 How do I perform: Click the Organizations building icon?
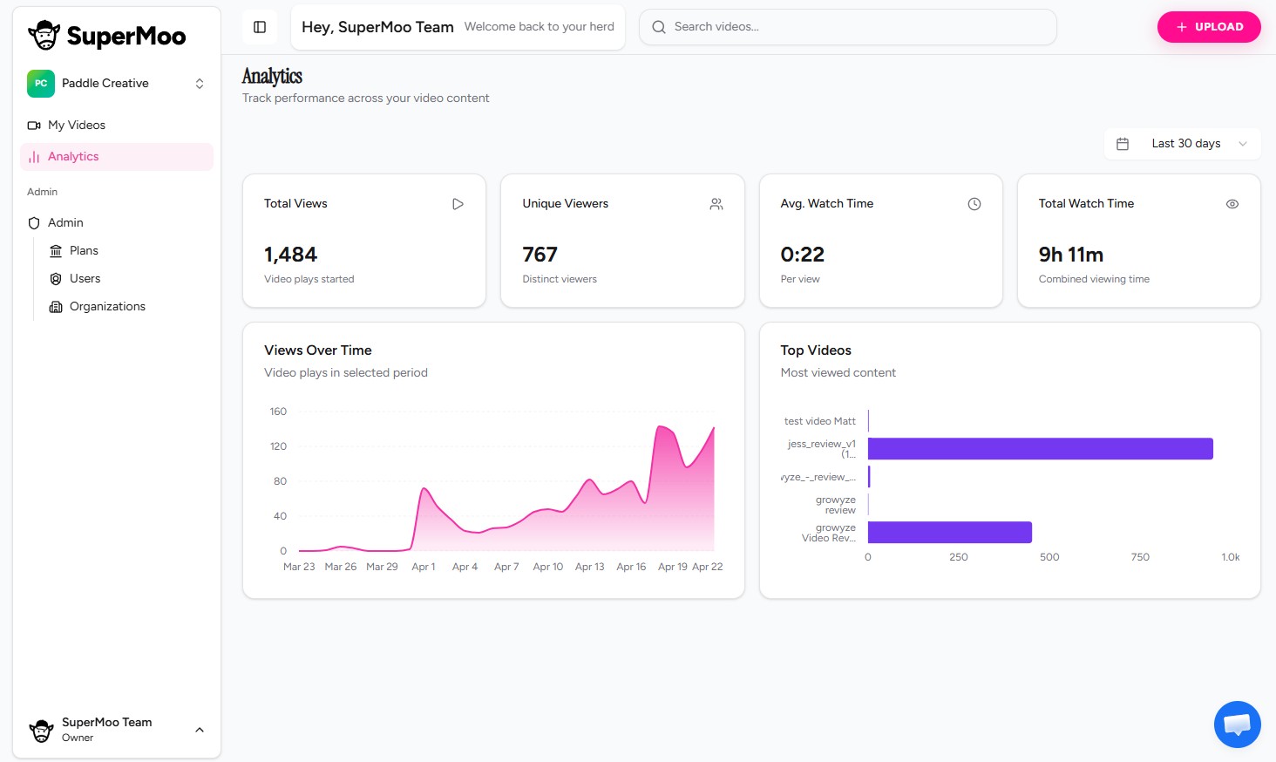(56, 306)
